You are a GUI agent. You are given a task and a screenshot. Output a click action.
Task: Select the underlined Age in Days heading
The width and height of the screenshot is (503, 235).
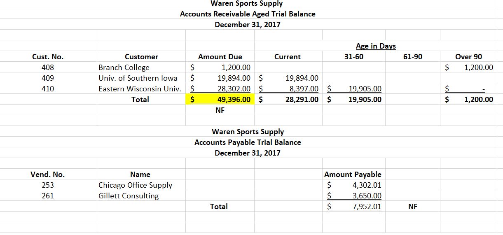(375, 46)
